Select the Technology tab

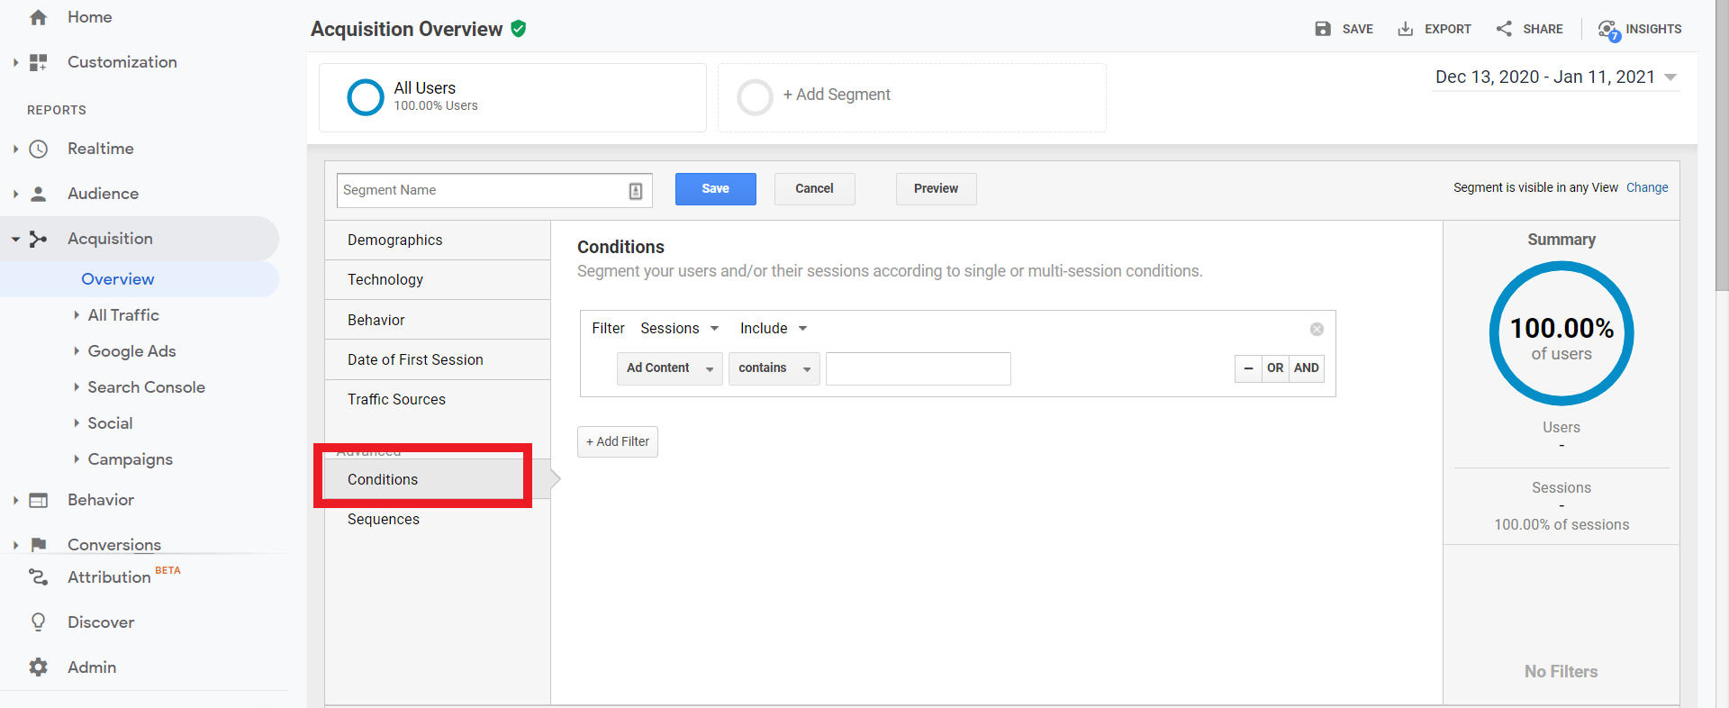pos(438,280)
